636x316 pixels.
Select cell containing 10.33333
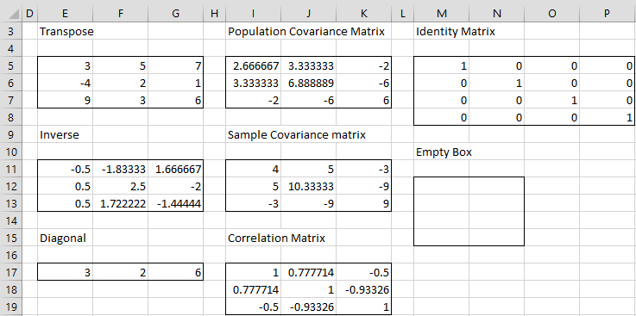click(308, 187)
